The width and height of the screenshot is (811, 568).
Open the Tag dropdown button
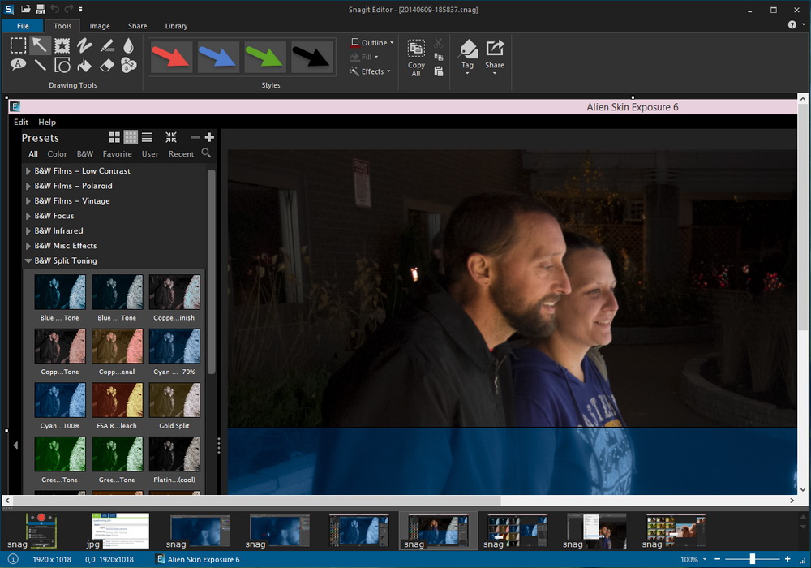468,57
